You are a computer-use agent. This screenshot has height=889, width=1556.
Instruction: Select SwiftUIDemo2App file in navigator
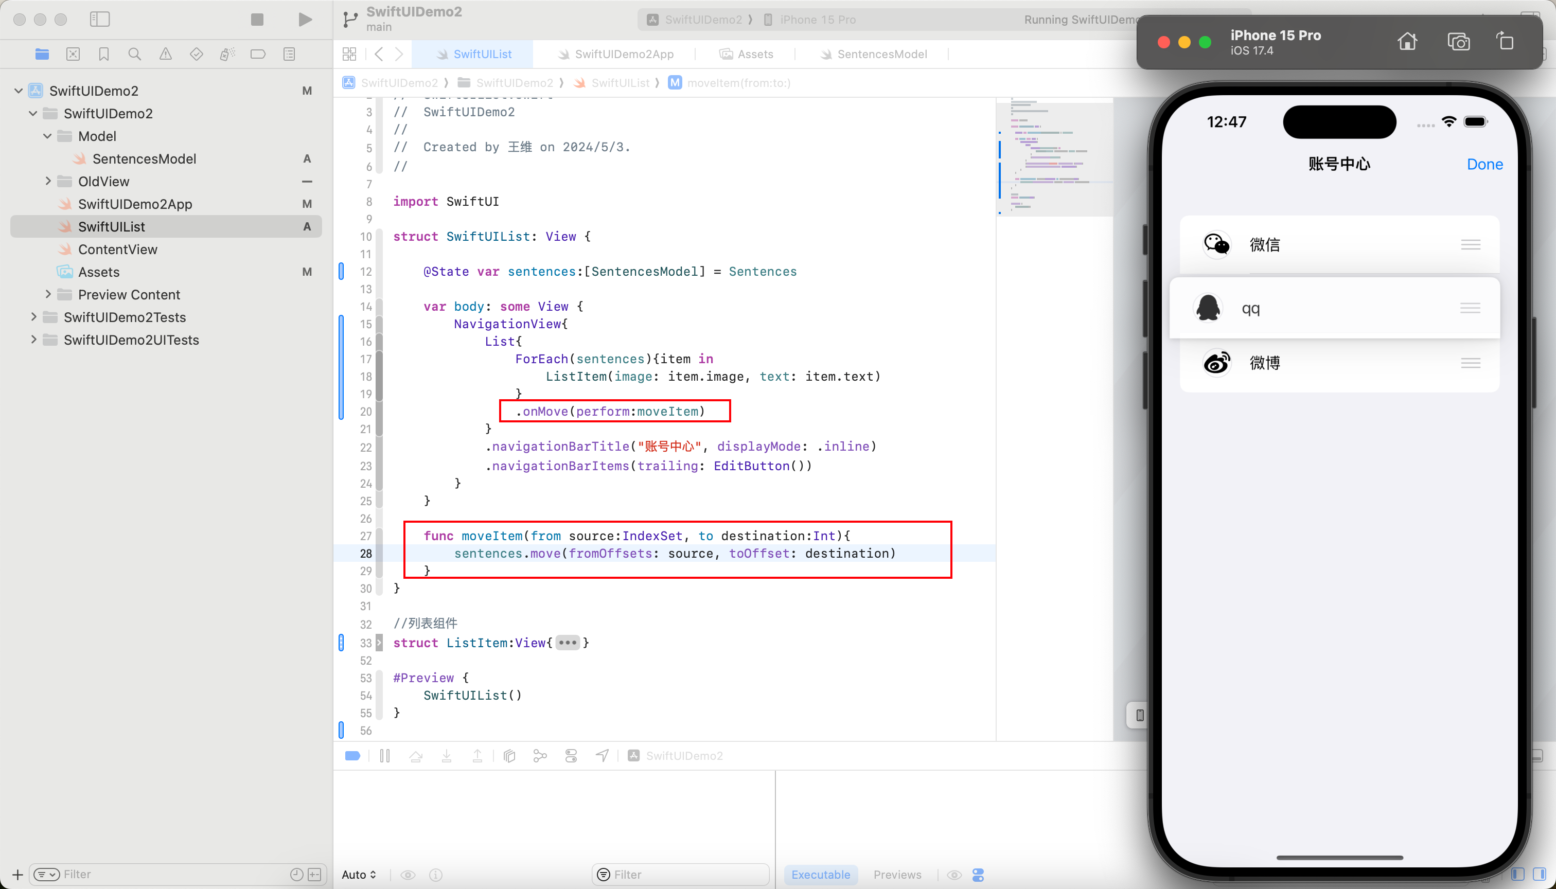click(x=135, y=204)
